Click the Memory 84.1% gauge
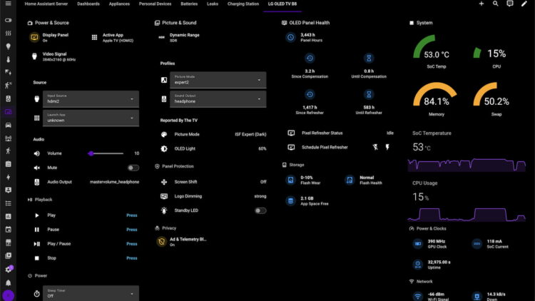 pyautogui.click(x=436, y=99)
